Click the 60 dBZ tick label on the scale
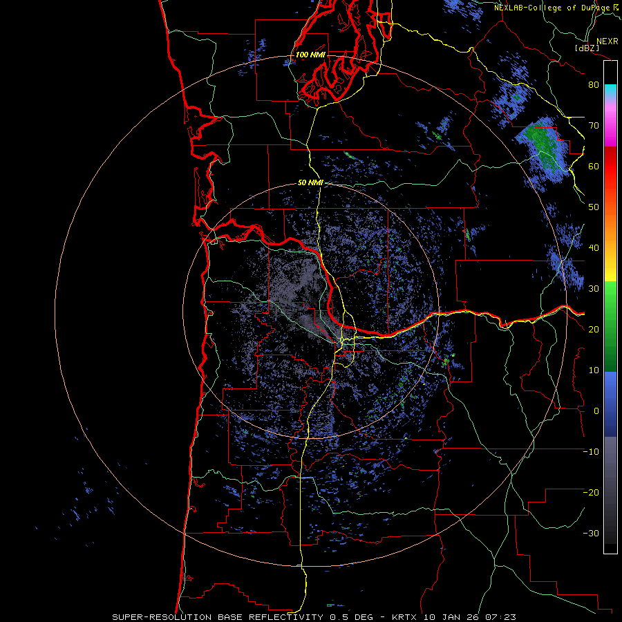This screenshot has height=622, width=622. tap(594, 166)
